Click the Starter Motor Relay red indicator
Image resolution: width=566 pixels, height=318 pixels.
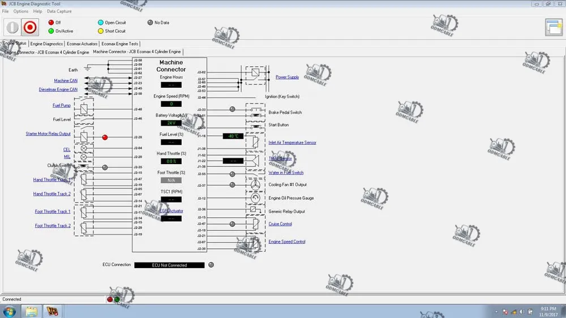[105, 137]
